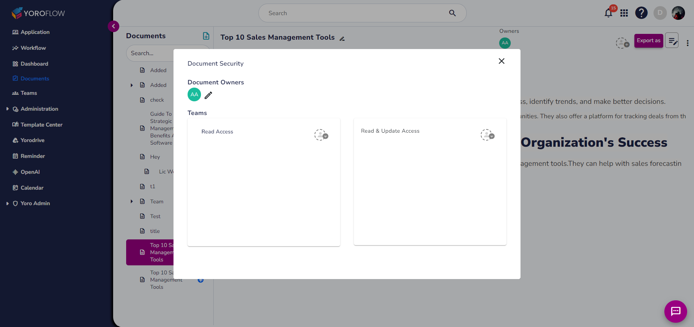Expand the second Added document entry
694x327 pixels.
point(132,85)
